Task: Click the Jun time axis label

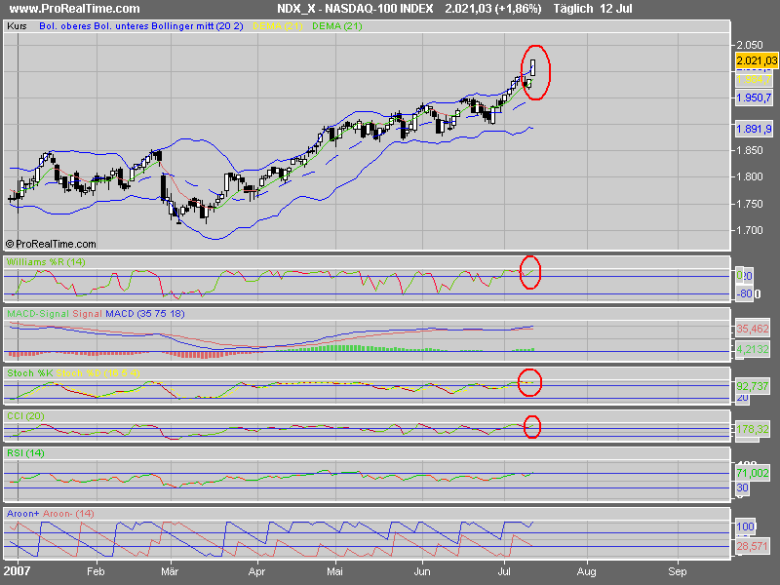Action: point(422,571)
